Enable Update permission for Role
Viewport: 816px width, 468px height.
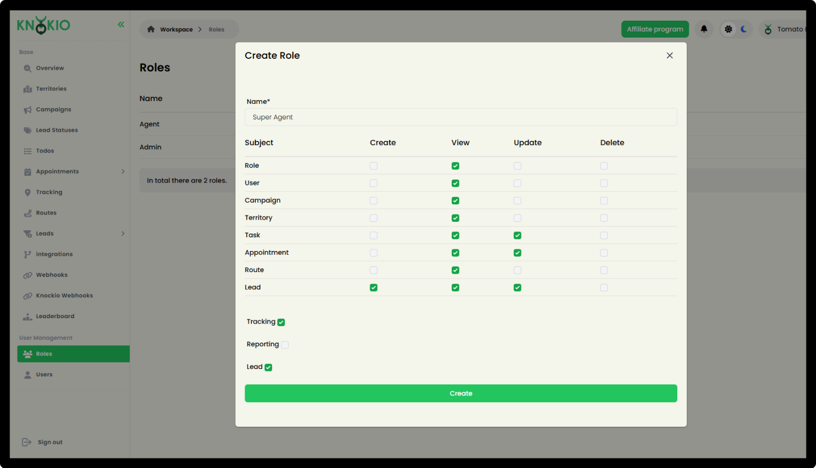point(517,166)
